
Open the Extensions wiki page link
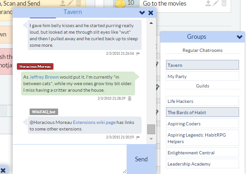tap(94, 123)
